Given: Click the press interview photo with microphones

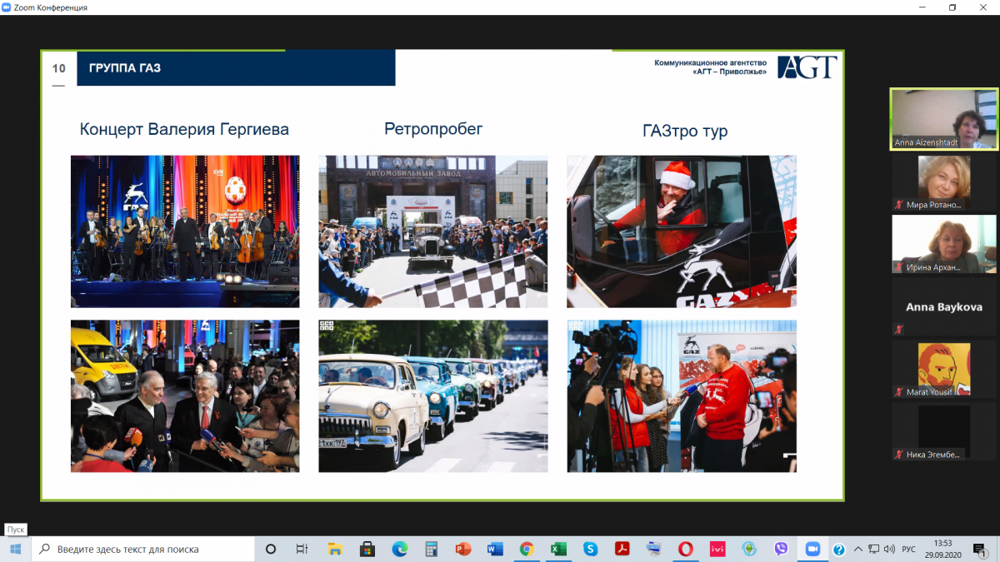Looking at the screenshot, I should (x=185, y=396).
